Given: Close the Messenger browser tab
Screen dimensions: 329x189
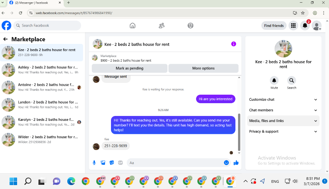Looking at the screenshot, I should tap(60, 3).
